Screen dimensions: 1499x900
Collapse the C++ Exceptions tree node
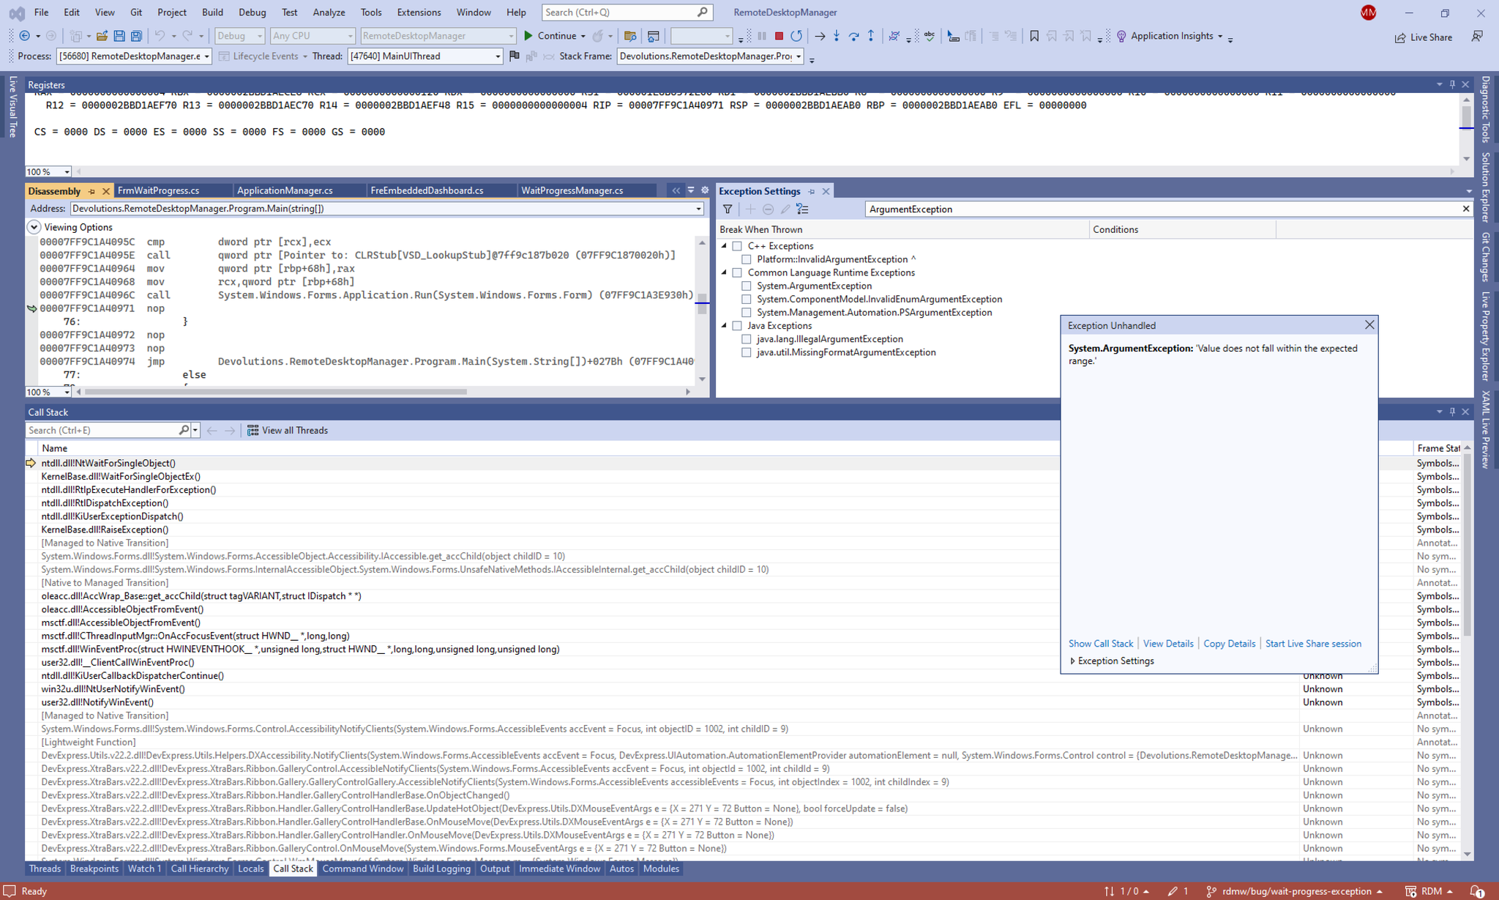point(725,246)
